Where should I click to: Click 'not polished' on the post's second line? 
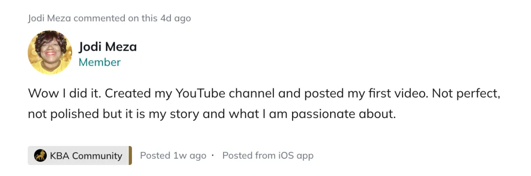coord(63,114)
